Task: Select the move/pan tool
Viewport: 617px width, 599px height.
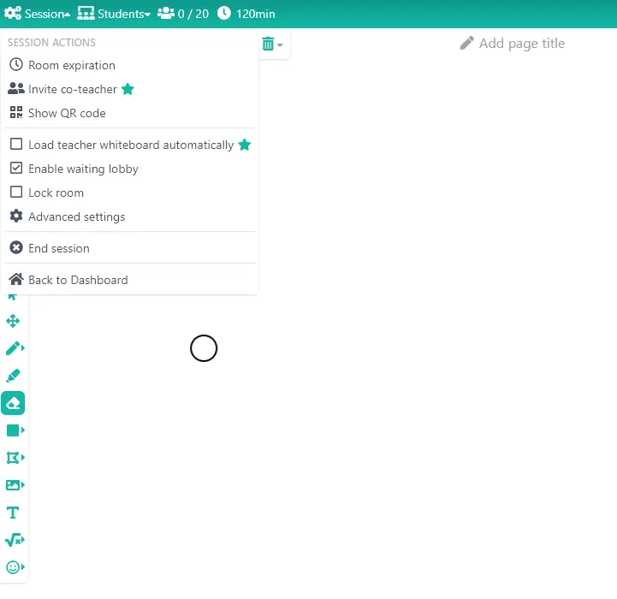Action: [13, 321]
